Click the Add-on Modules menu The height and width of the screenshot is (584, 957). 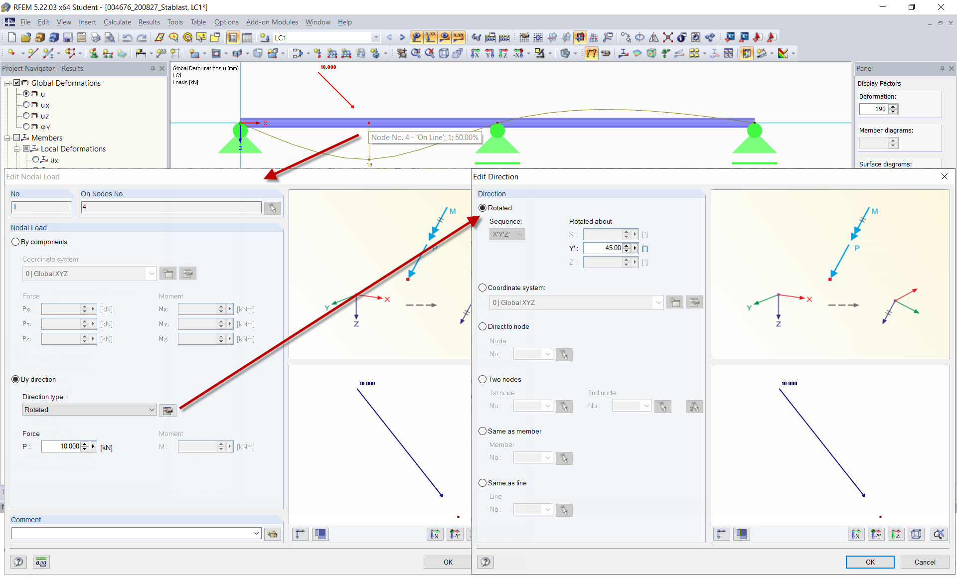(270, 22)
